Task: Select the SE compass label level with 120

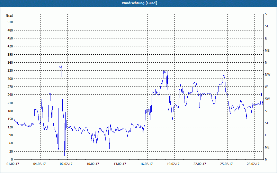Action: tap(267, 123)
